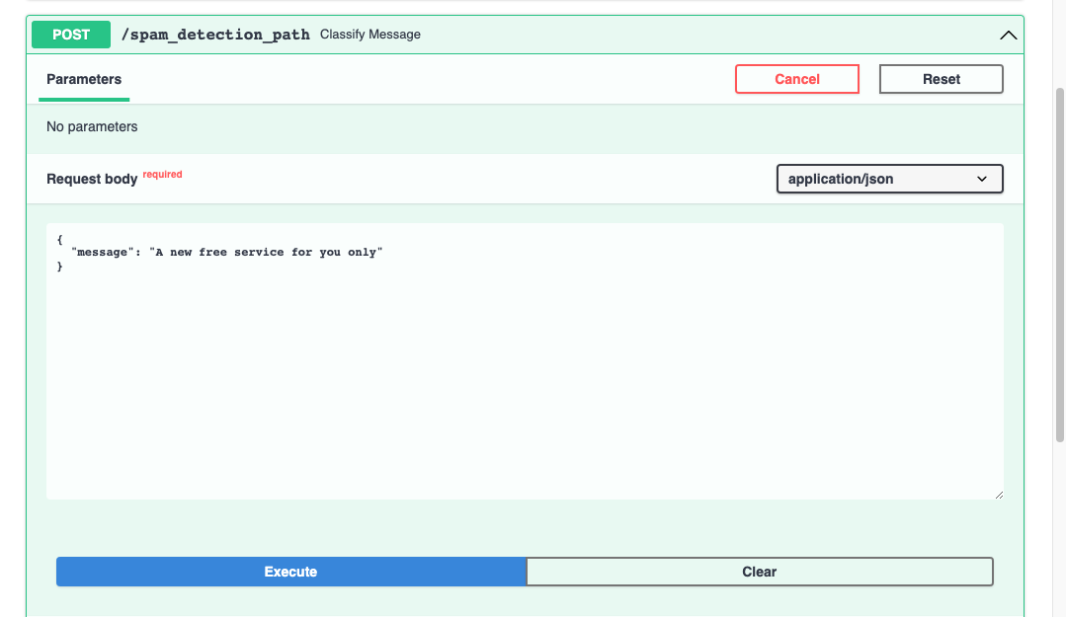The height and width of the screenshot is (617, 1066).
Task: Click the opening brace in JSON body
Action: 60,239
